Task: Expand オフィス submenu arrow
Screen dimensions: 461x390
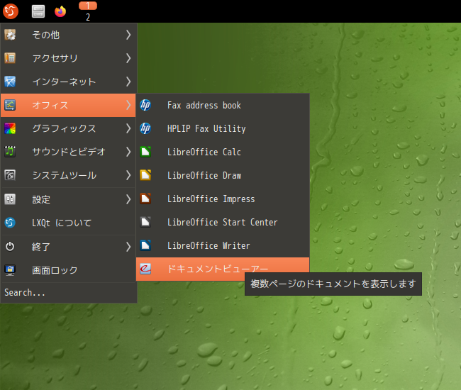Action: click(x=128, y=105)
